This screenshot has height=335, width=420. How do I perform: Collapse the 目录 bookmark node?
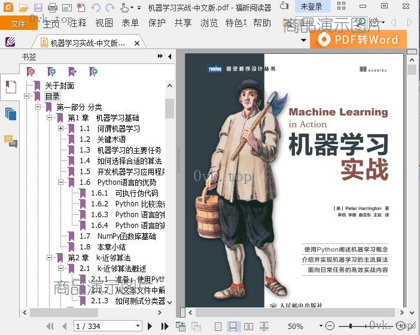[26, 96]
